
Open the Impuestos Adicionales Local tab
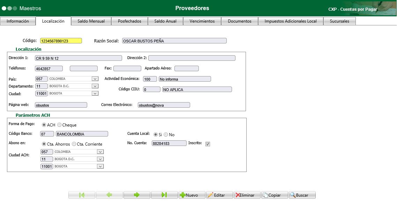click(291, 21)
